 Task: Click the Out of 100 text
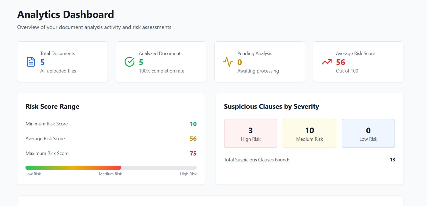[x=347, y=71]
